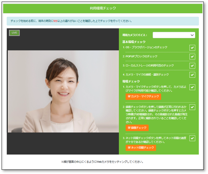
Task: Select the 環境チェック section heading above the camera/mic step
Action: tap(131, 81)
